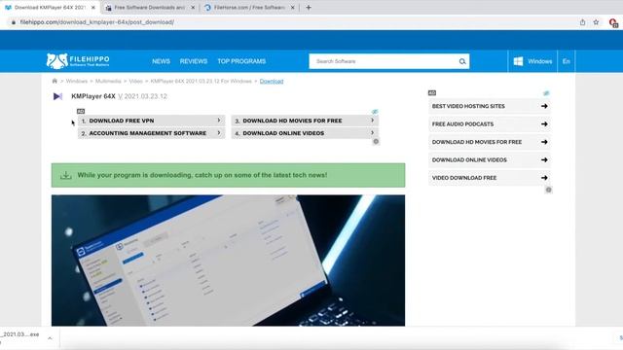
Task: Click the ad info icon above center ads
Action: [375, 112]
